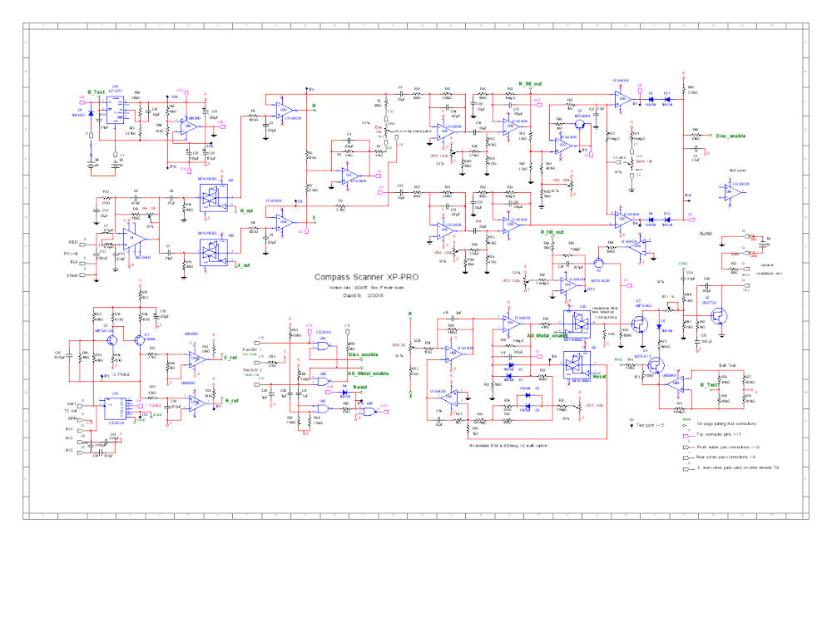Screen dimensions: 832x643
Task: Select the 'Audio' section label
Action: tap(706, 234)
